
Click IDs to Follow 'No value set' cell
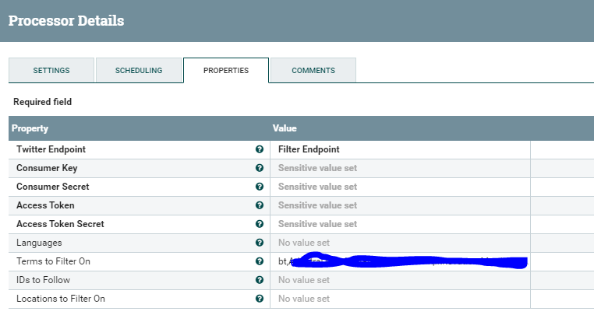pyautogui.click(x=400, y=280)
